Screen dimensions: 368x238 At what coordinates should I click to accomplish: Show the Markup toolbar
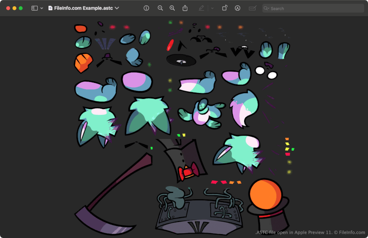coord(237,8)
